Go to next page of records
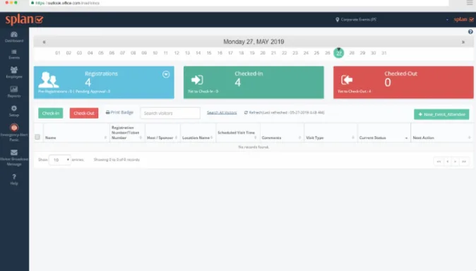The height and width of the screenshot is (271, 476). pyautogui.click(x=456, y=162)
